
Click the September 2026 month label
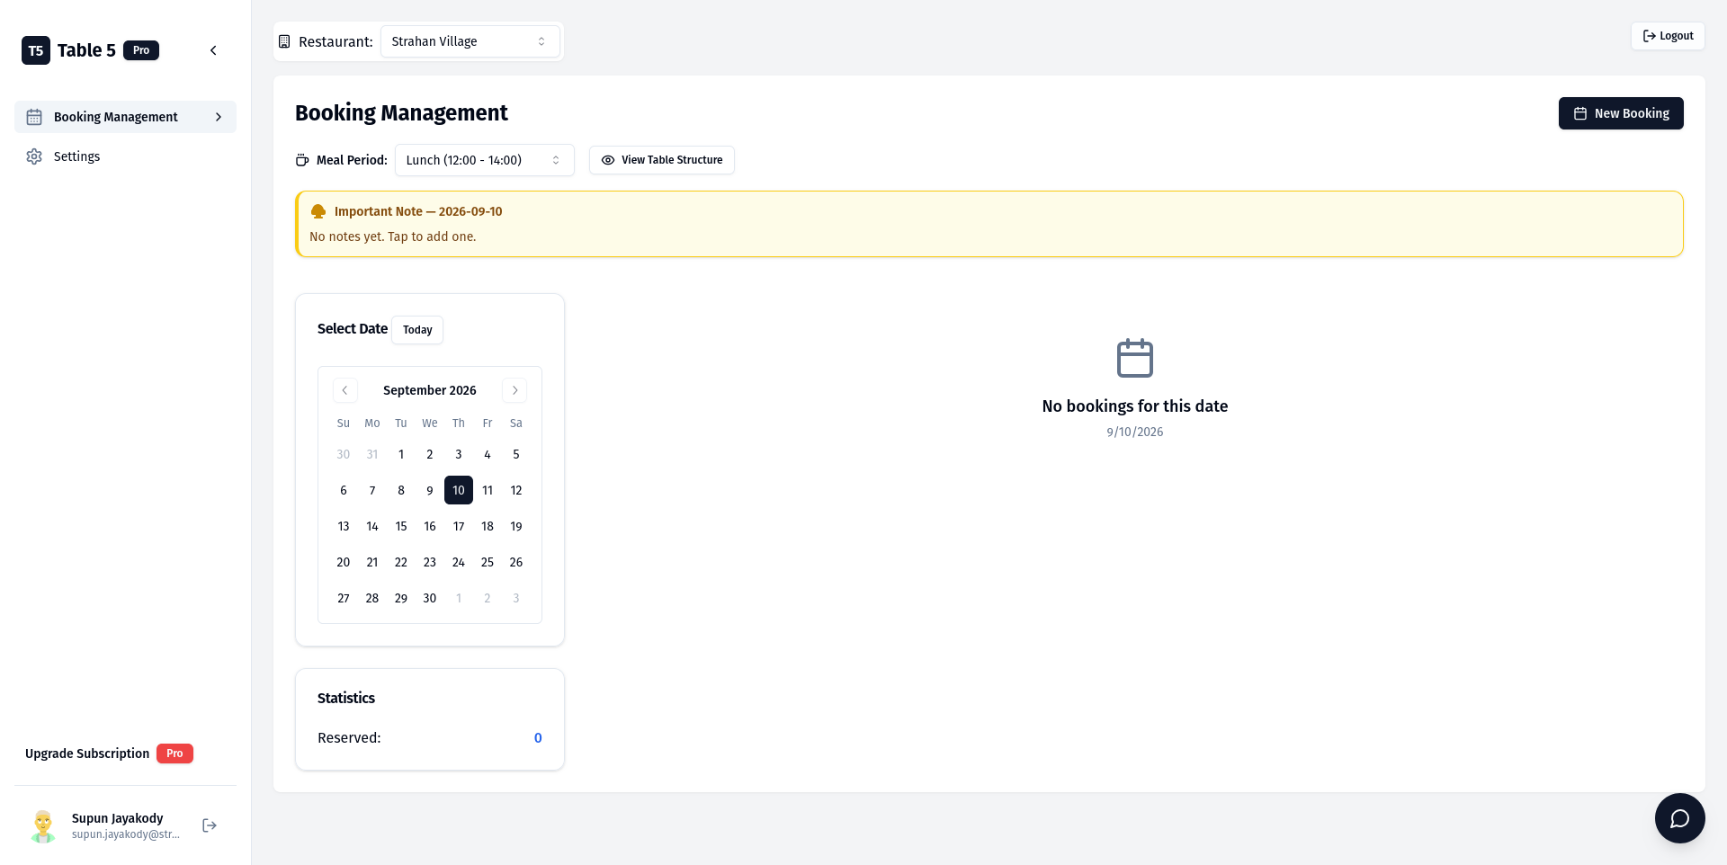pos(430,390)
